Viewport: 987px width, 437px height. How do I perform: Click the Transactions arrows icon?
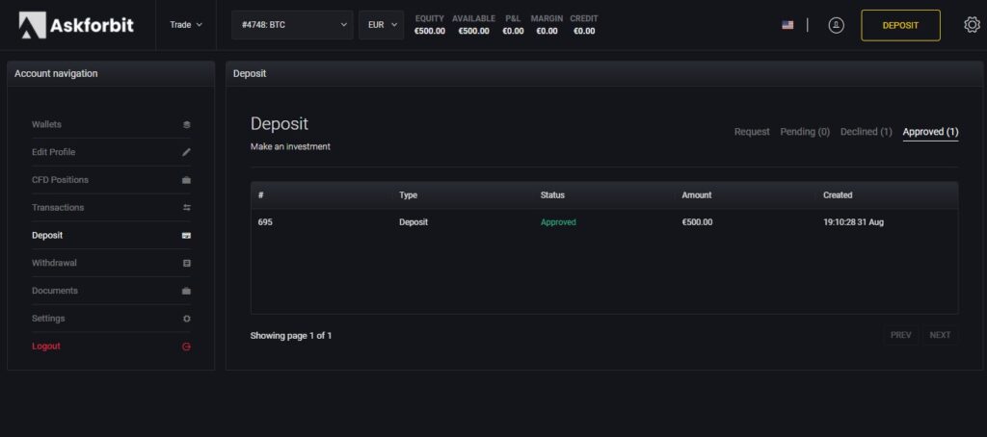click(186, 208)
